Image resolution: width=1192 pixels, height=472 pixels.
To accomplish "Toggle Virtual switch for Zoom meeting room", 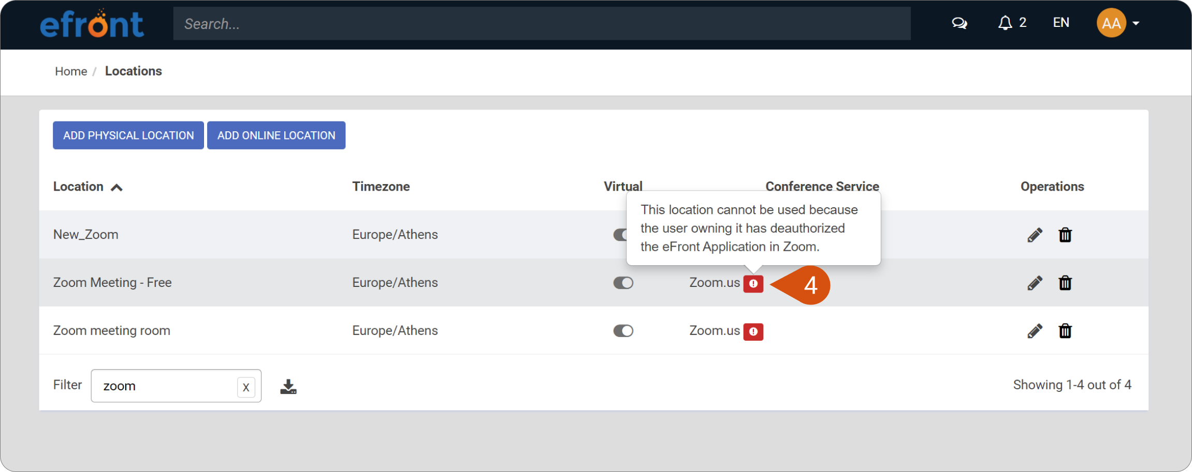I will (x=623, y=331).
